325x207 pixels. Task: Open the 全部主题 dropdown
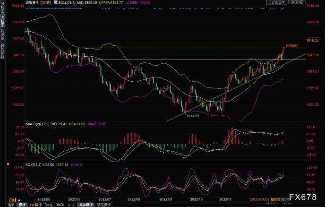[x=277, y=2]
